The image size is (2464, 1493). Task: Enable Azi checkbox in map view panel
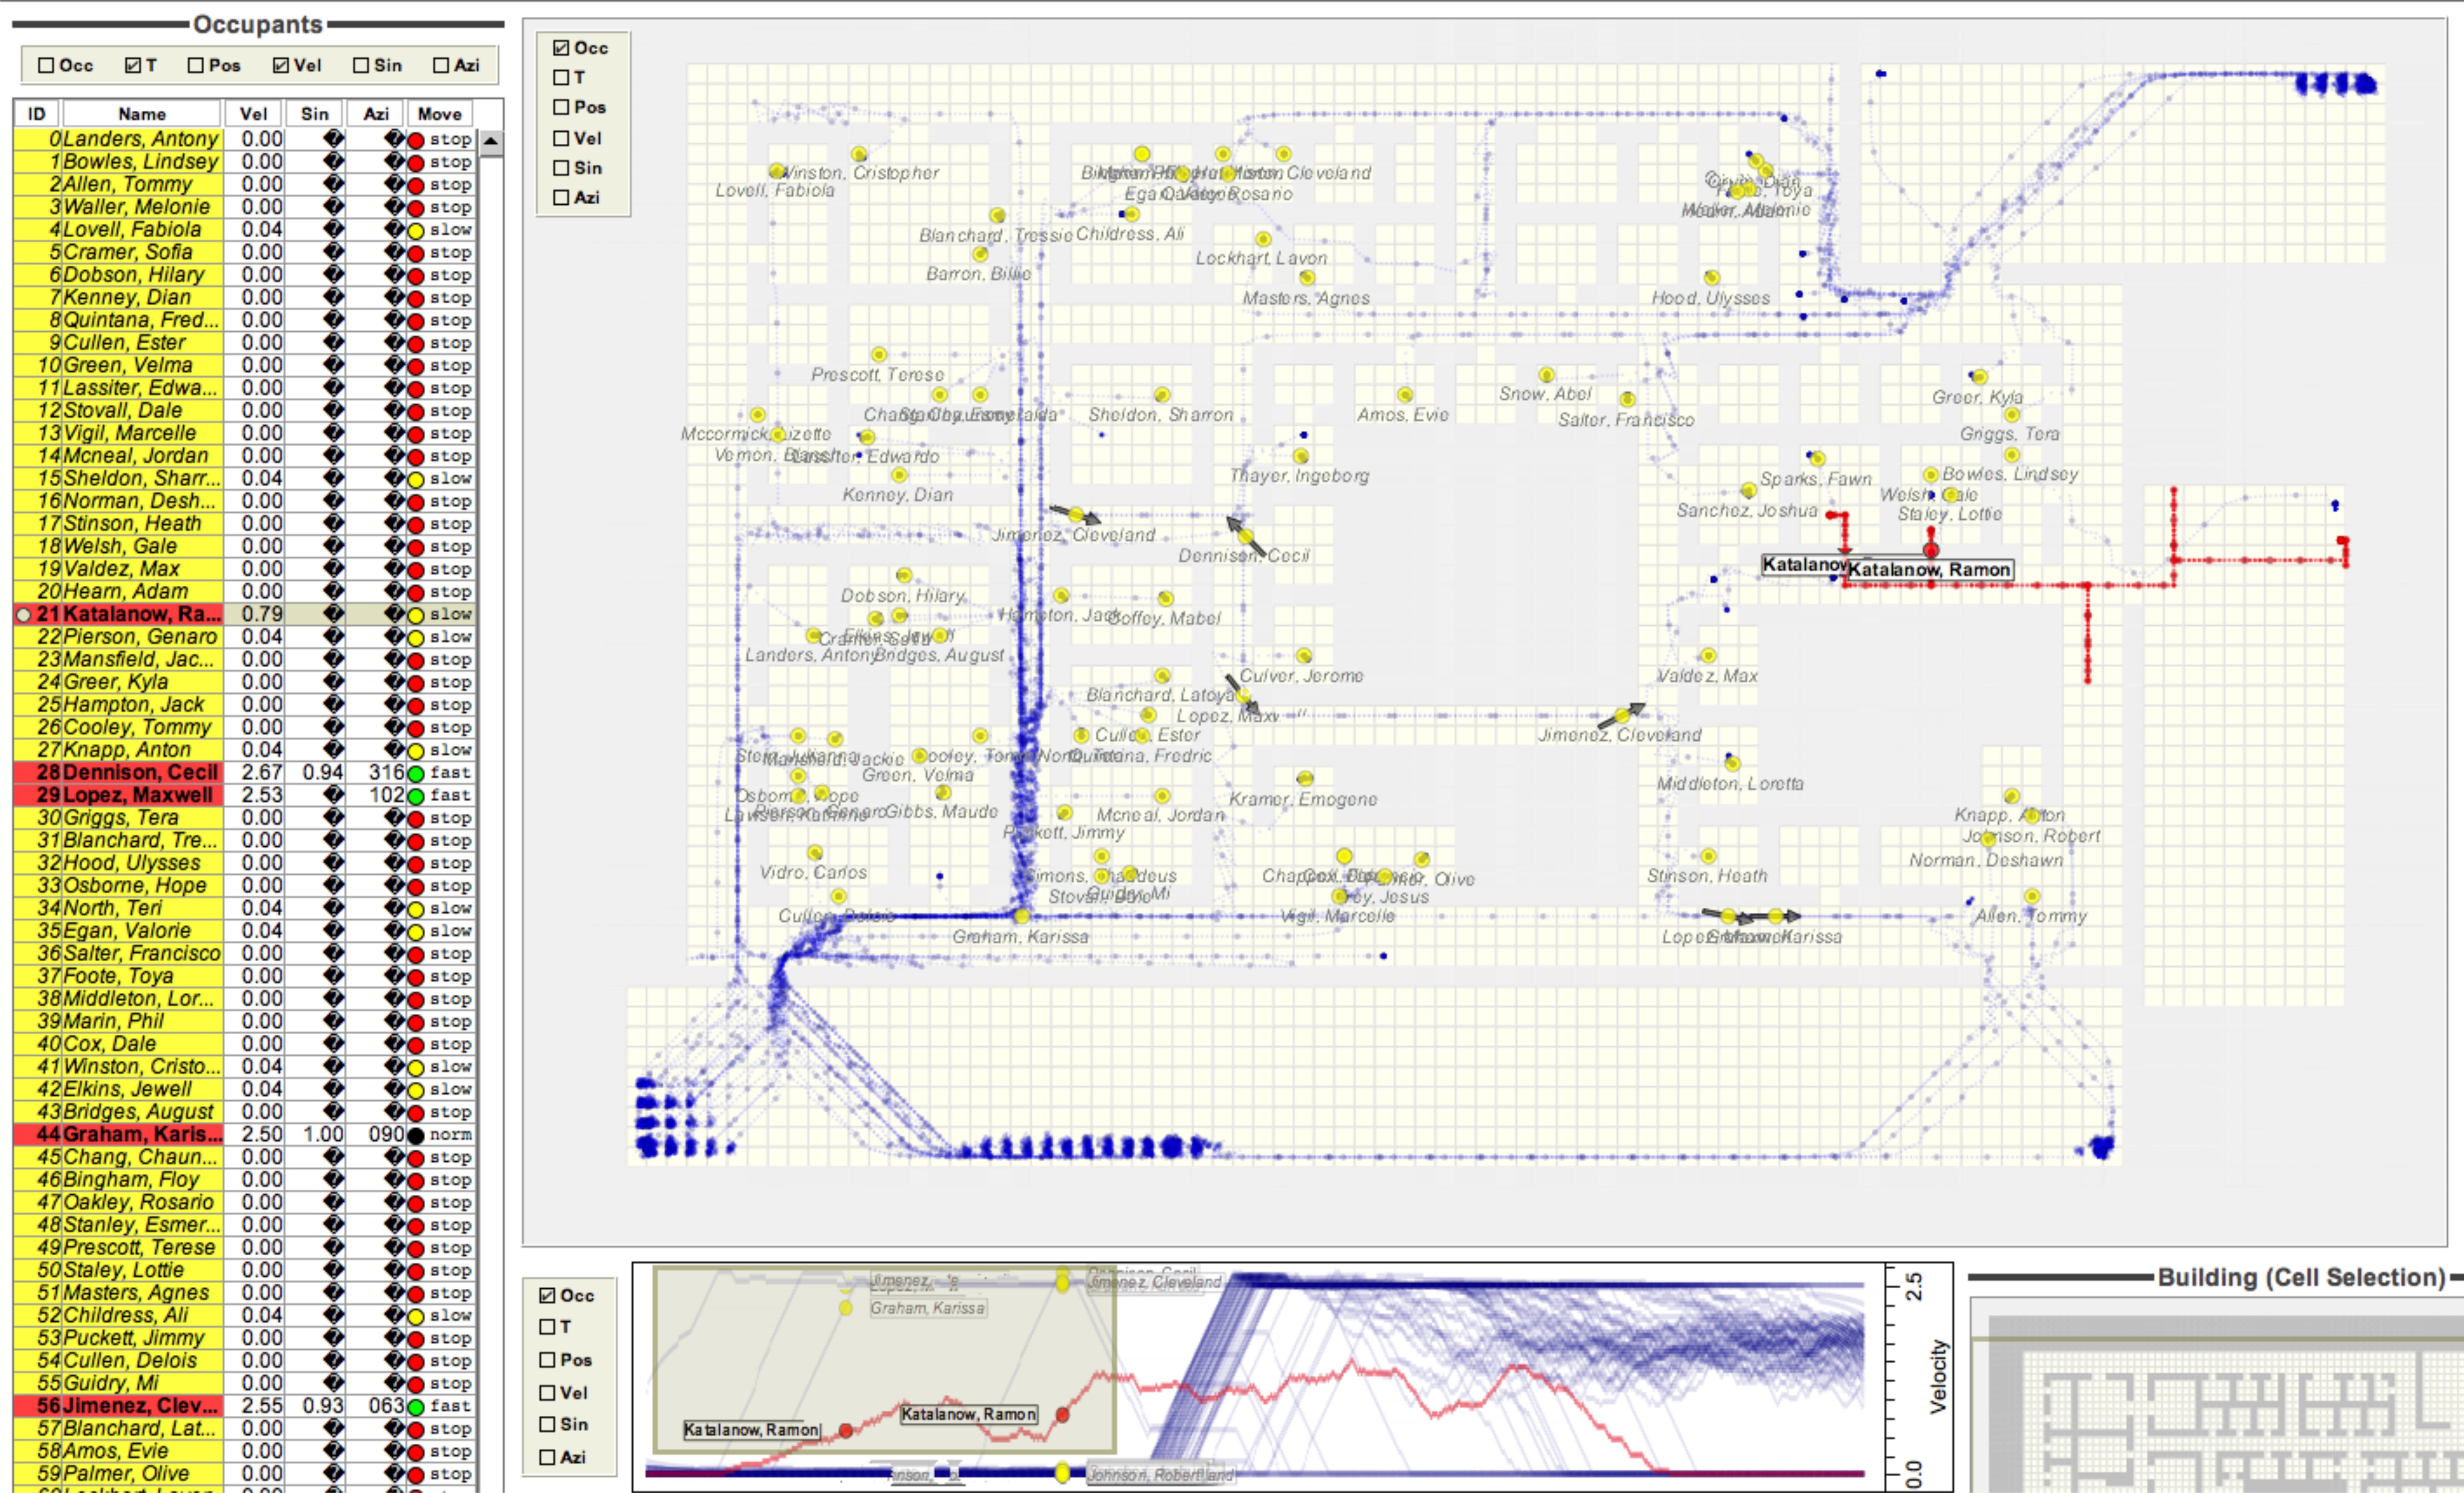tap(561, 198)
